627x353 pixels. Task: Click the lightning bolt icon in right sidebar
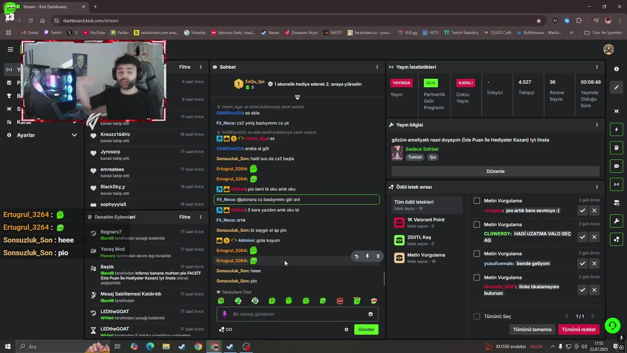tap(616, 129)
